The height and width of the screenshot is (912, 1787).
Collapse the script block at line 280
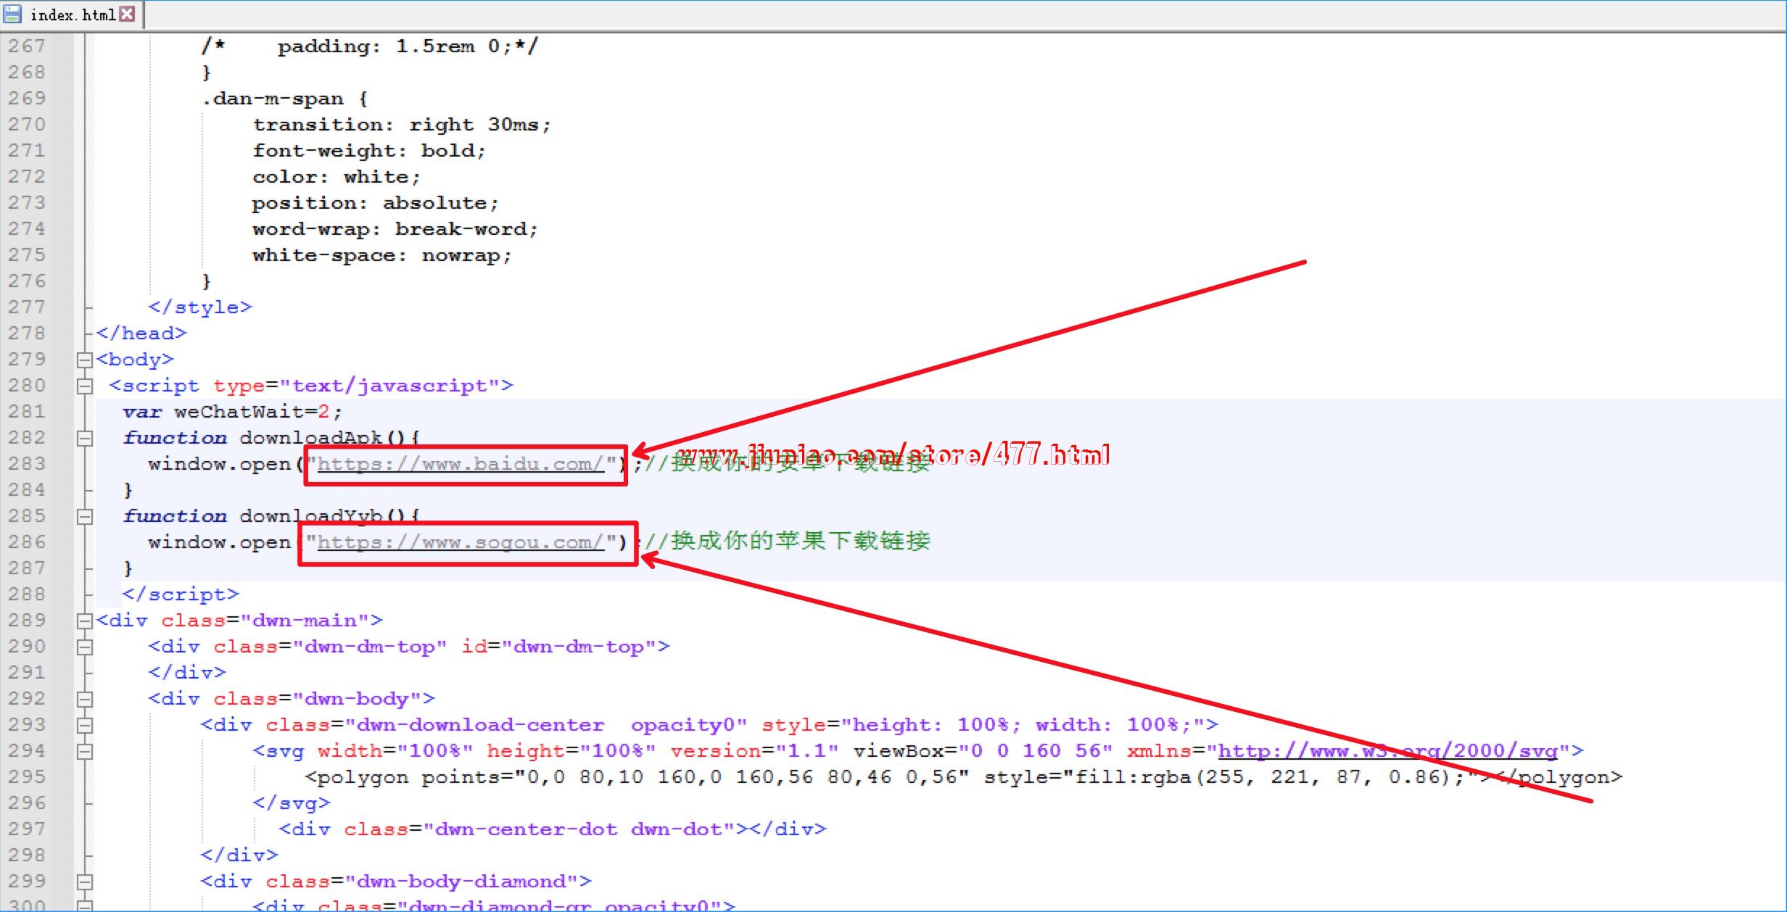pyautogui.click(x=85, y=386)
